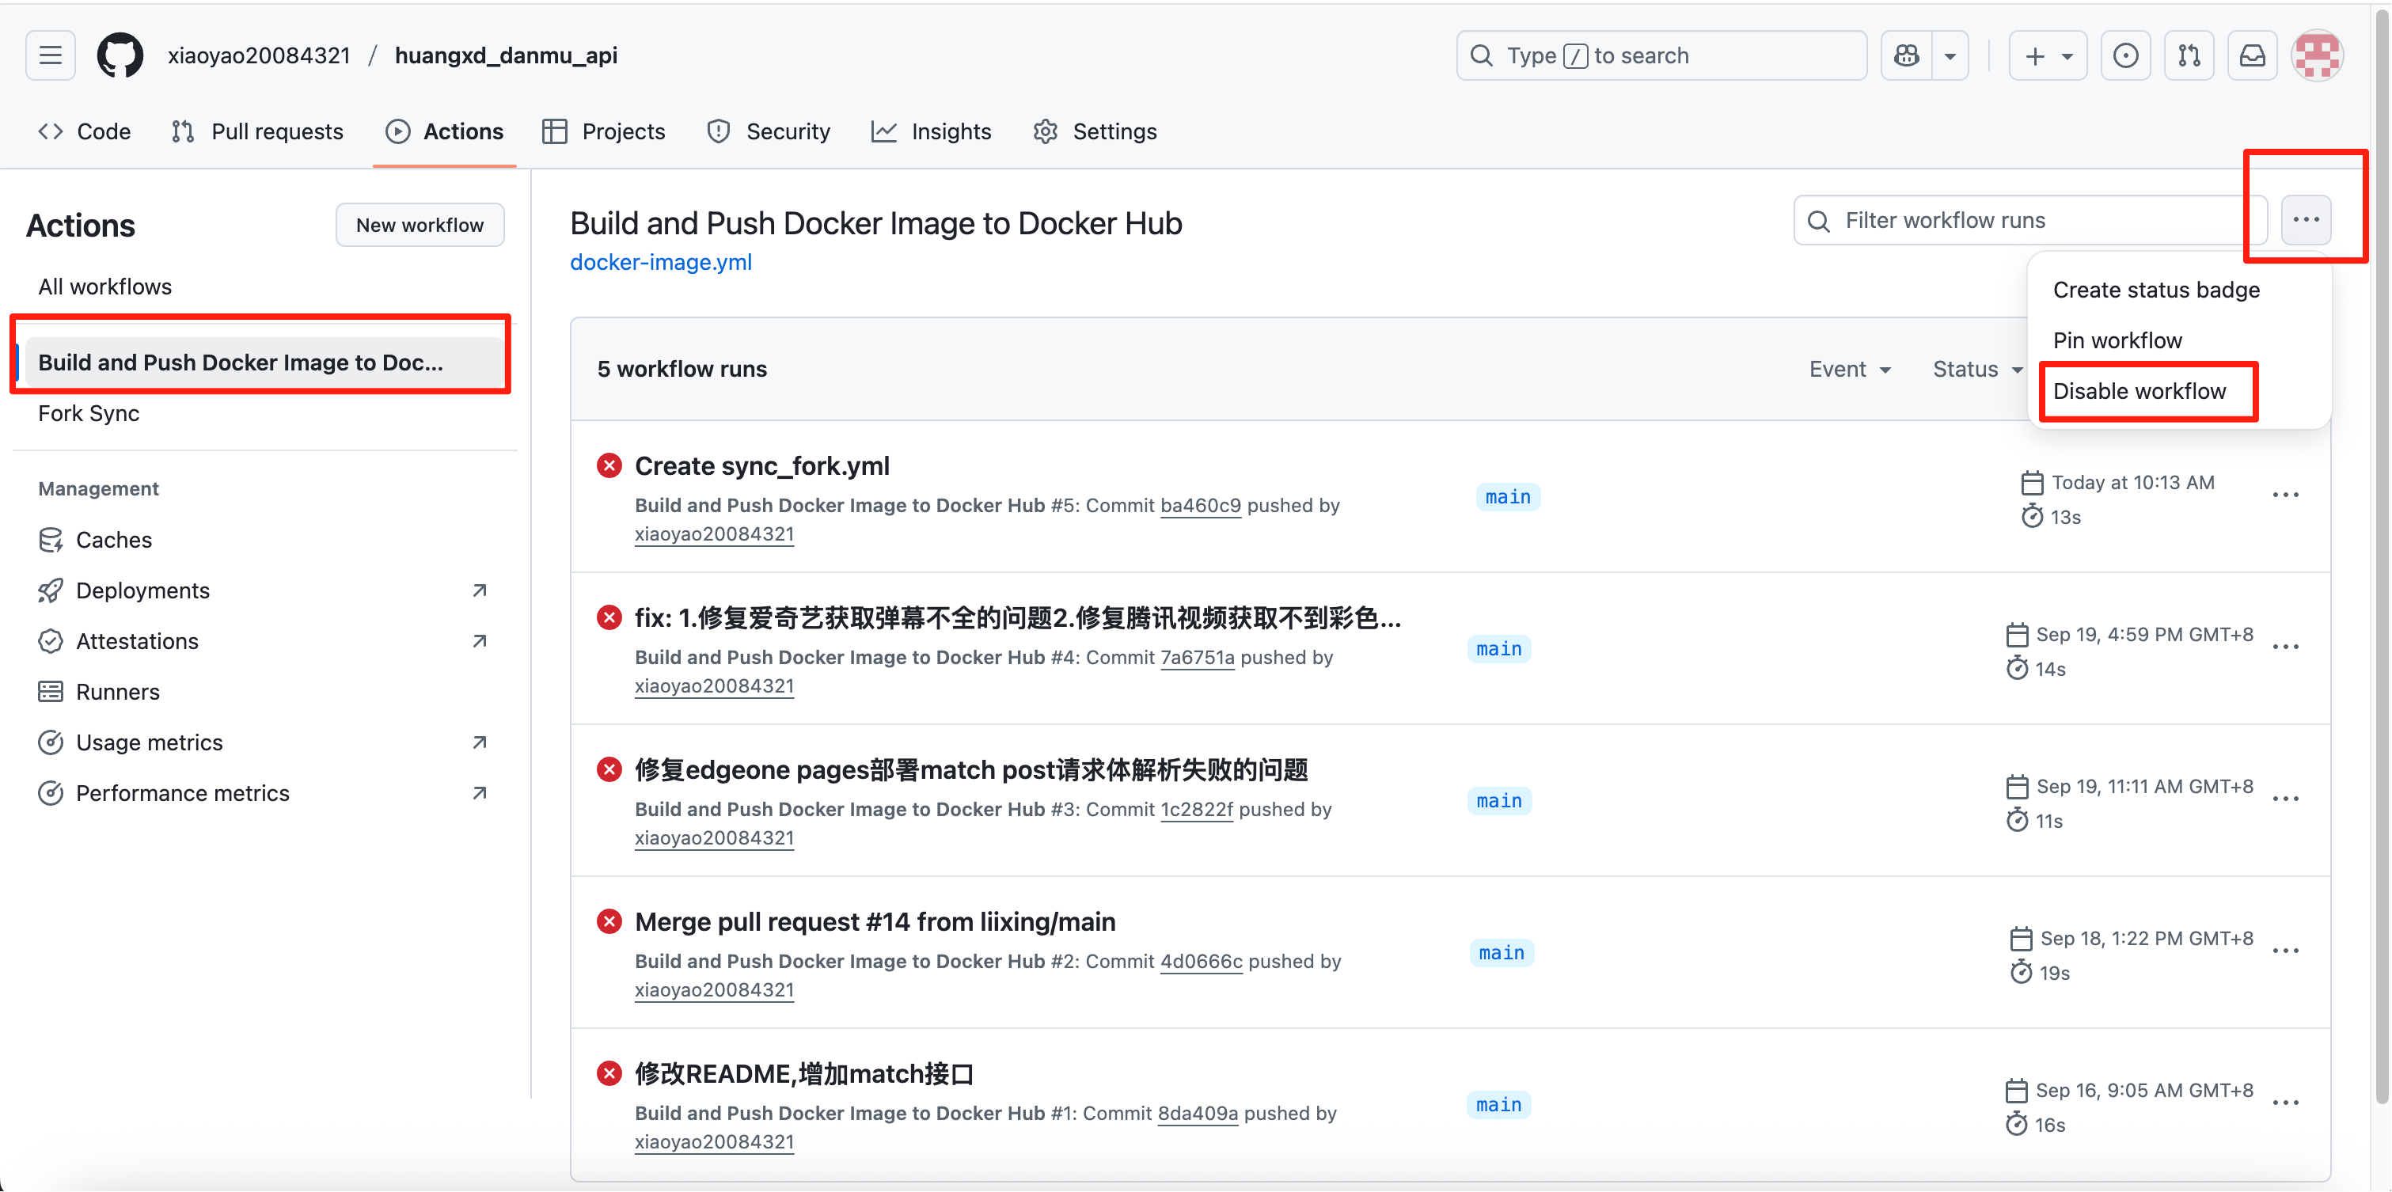Open the hamburger navigation menu
The width and height of the screenshot is (2392, 1192).
click(50, 55)
